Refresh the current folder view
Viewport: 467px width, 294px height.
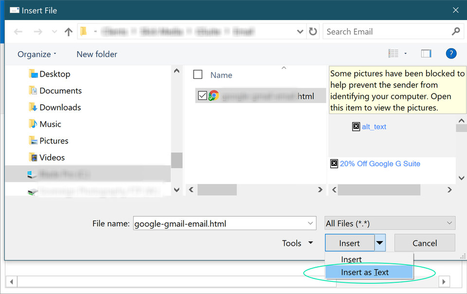click(x=314, y=31)
